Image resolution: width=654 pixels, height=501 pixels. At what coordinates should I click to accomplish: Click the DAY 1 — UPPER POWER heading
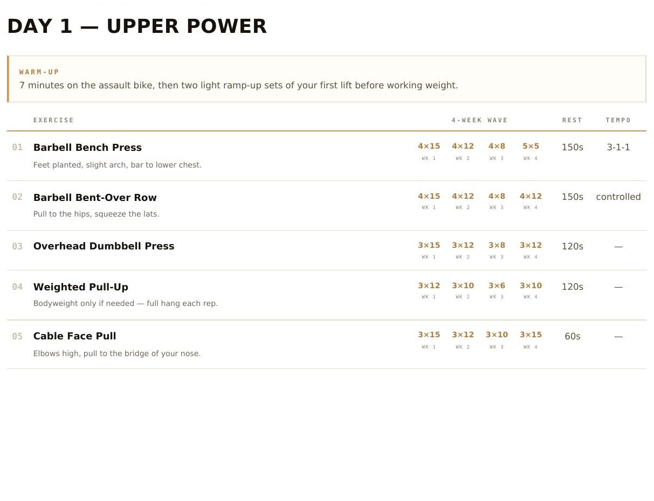pos(137,26)
